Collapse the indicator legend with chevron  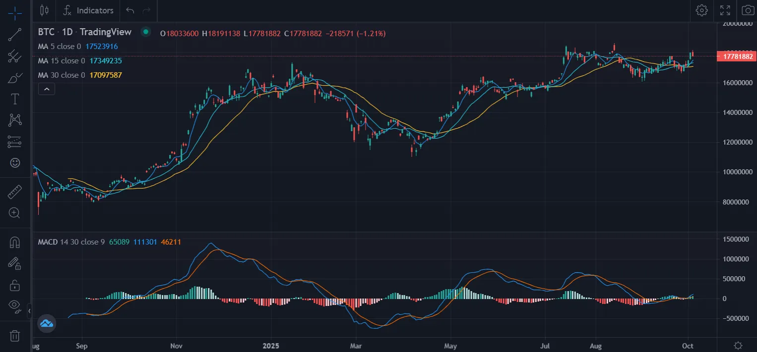tap(47, 89)
